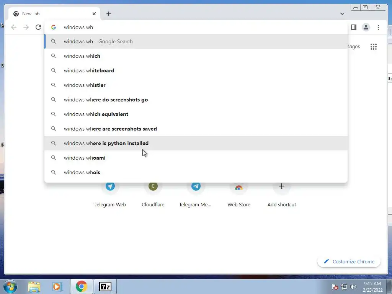
Task: Open the Images link
Action: [x=354, y=47]
